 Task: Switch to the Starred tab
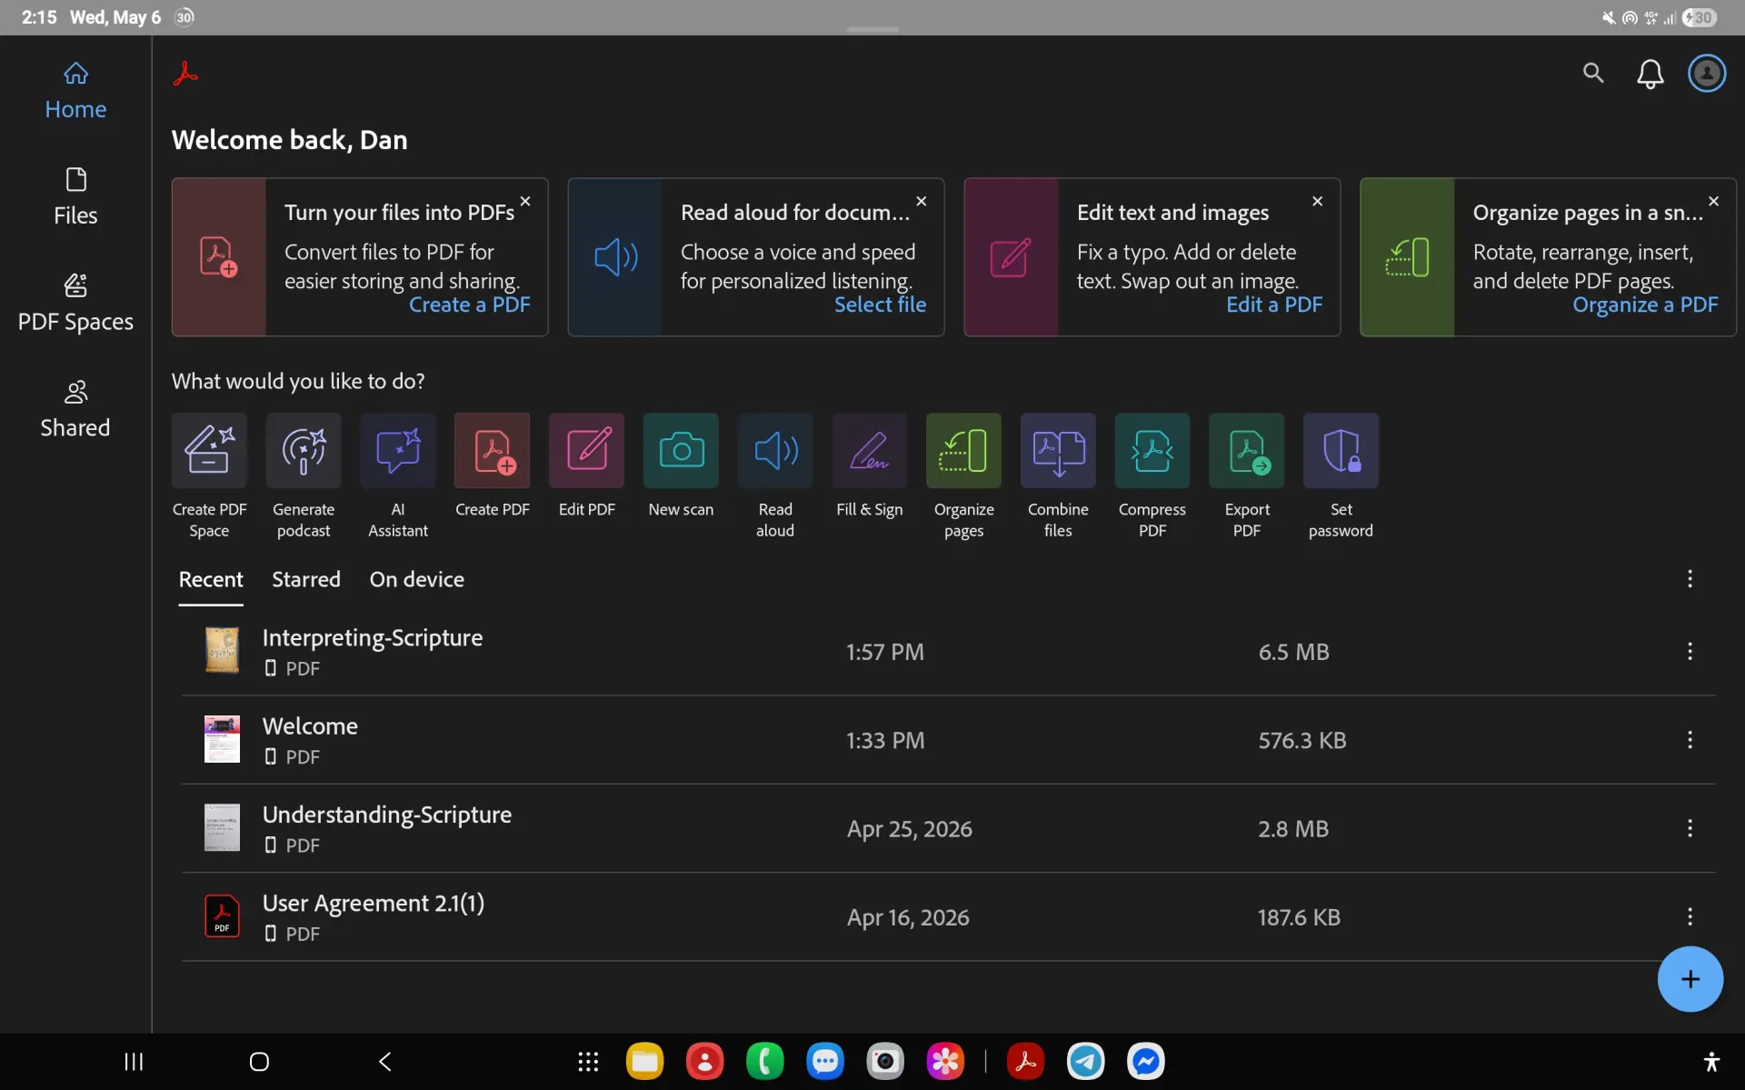point(306,579)
